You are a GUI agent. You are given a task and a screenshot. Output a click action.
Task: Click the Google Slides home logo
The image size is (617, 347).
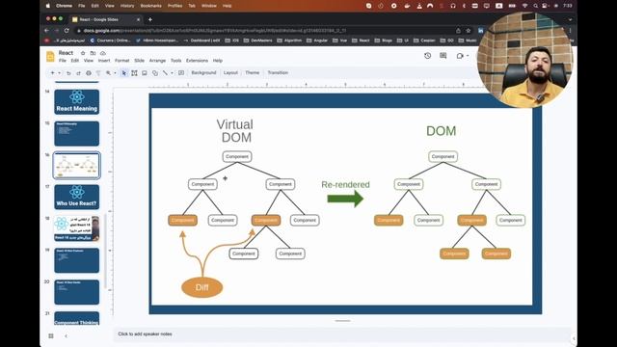point(50,57)
